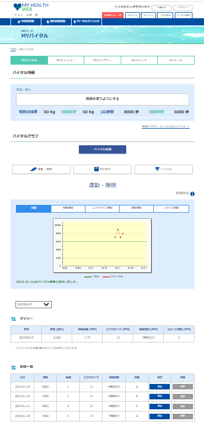Open the goal and slogan settings link

[166, 127]
